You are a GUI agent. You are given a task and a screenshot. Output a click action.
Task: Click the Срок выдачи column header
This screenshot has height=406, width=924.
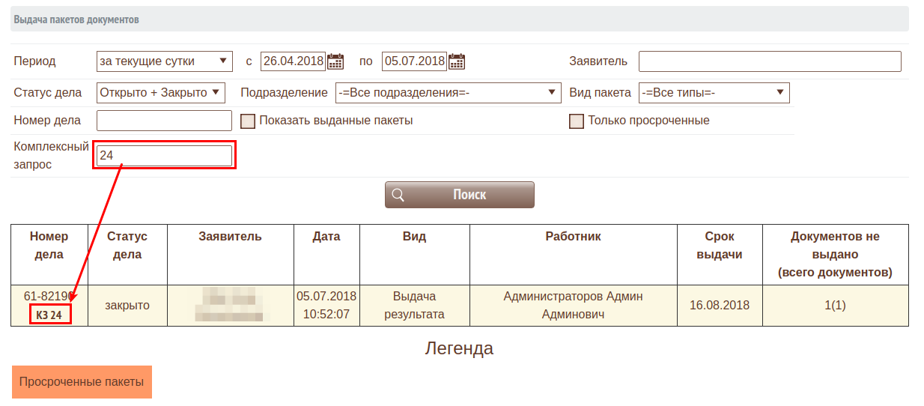point(719,245)
